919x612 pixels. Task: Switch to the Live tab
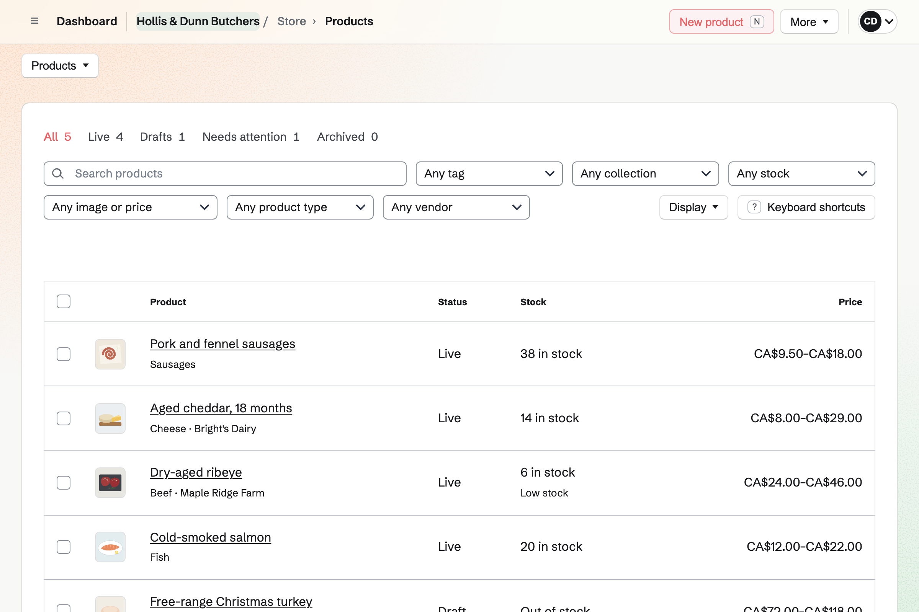(x=106, y=137)
